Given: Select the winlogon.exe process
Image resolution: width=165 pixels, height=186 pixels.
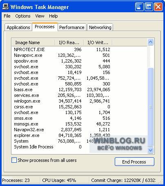Looking at the screenshot, I should click(x=62, y=101).
